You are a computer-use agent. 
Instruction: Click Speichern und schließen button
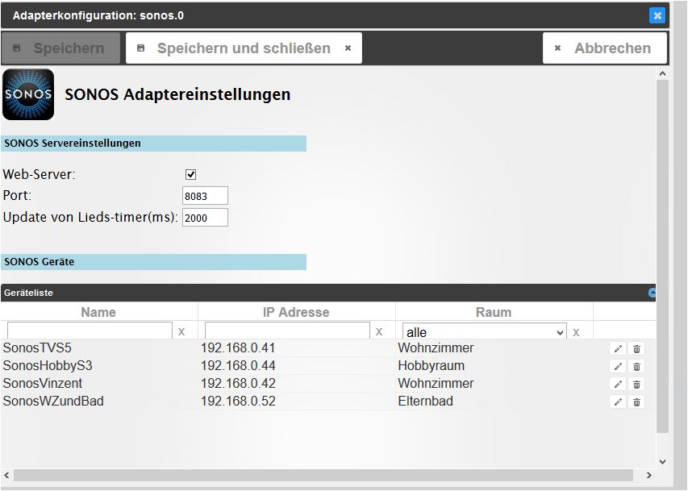click(x=244, y=48)
